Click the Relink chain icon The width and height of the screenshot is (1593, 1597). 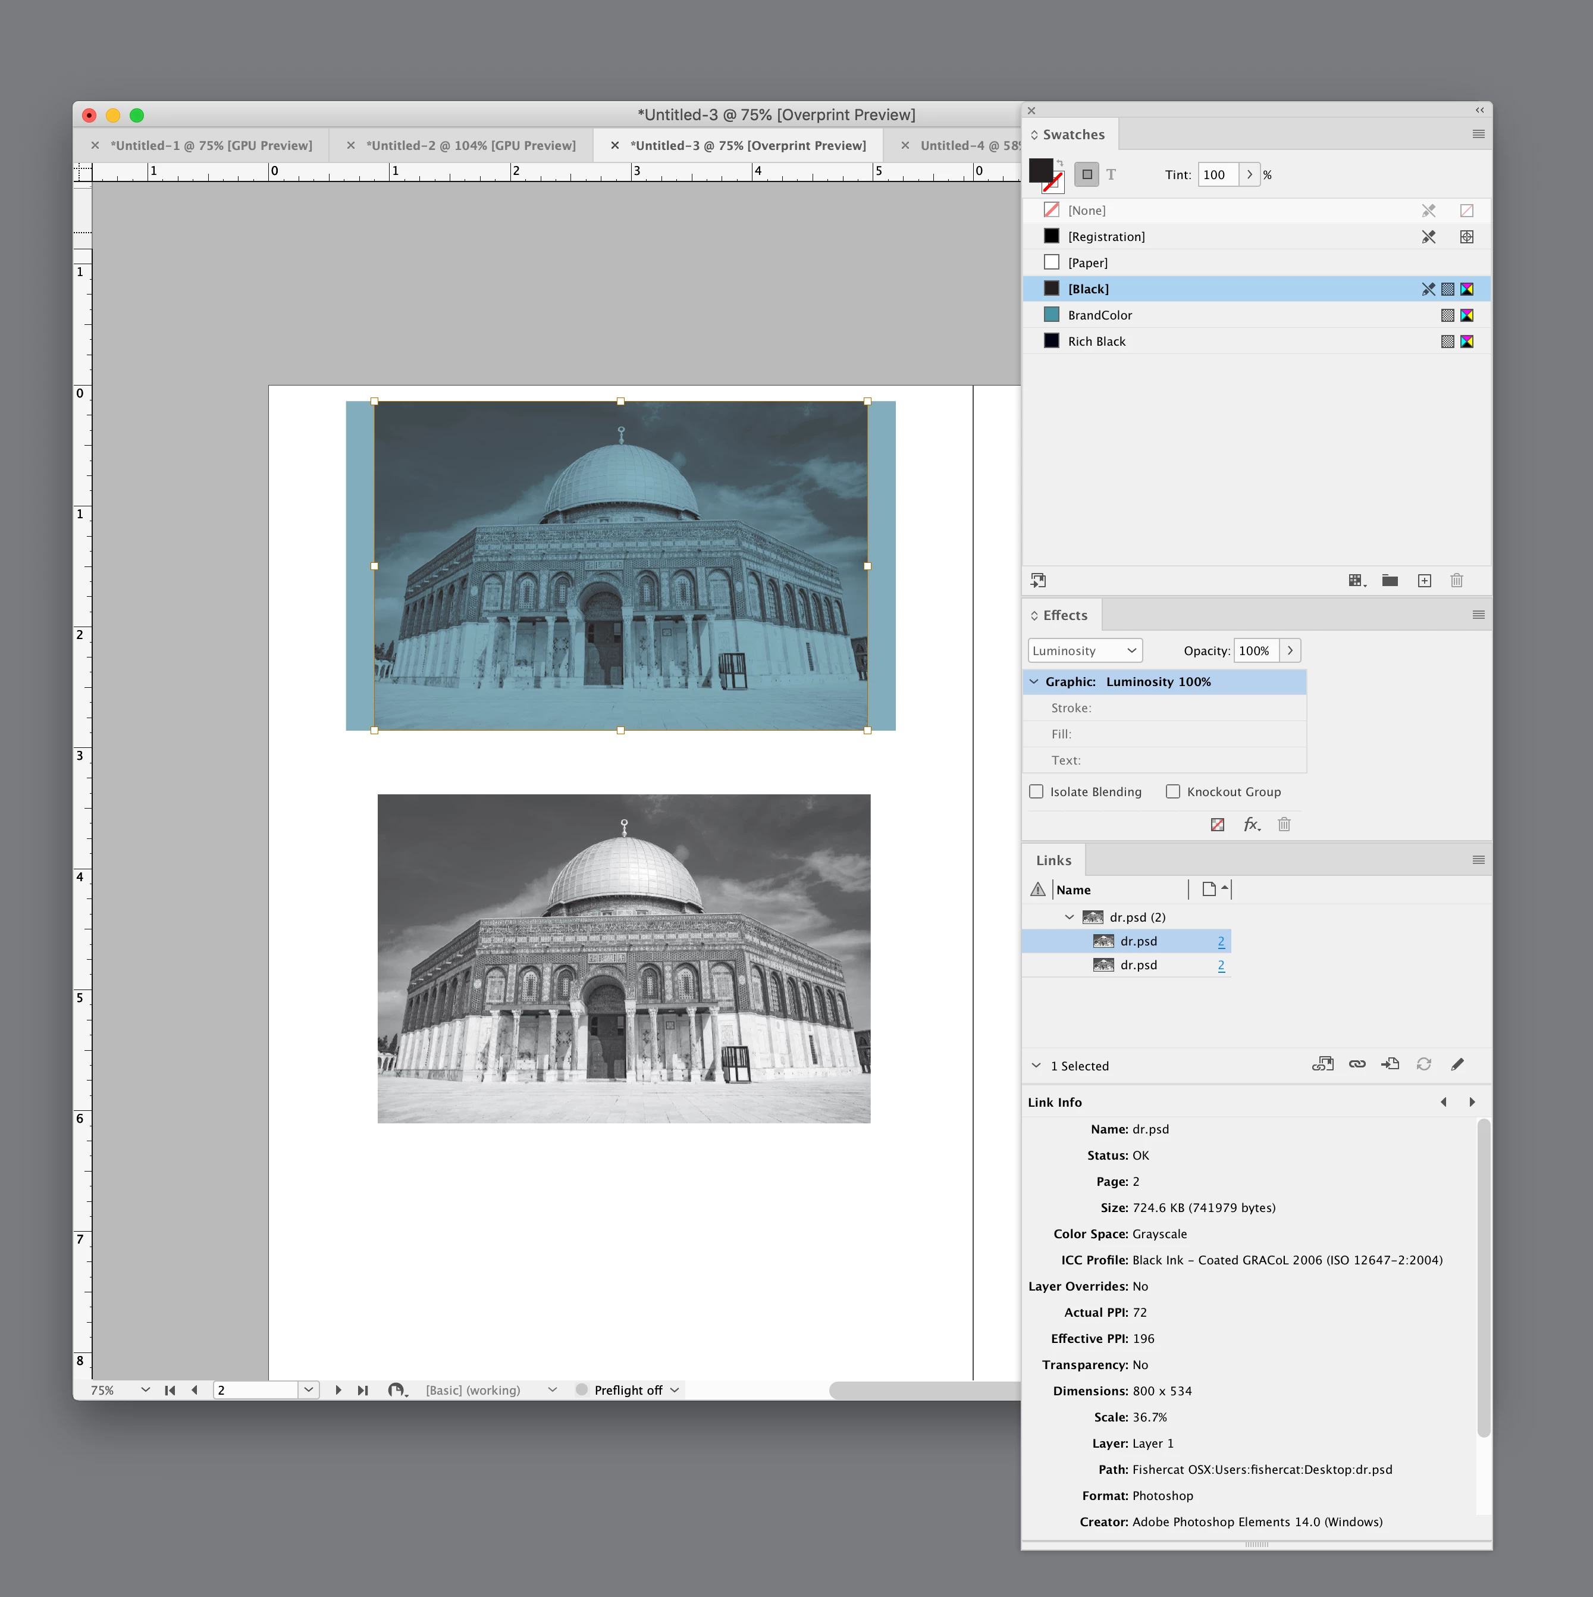1357,1064
